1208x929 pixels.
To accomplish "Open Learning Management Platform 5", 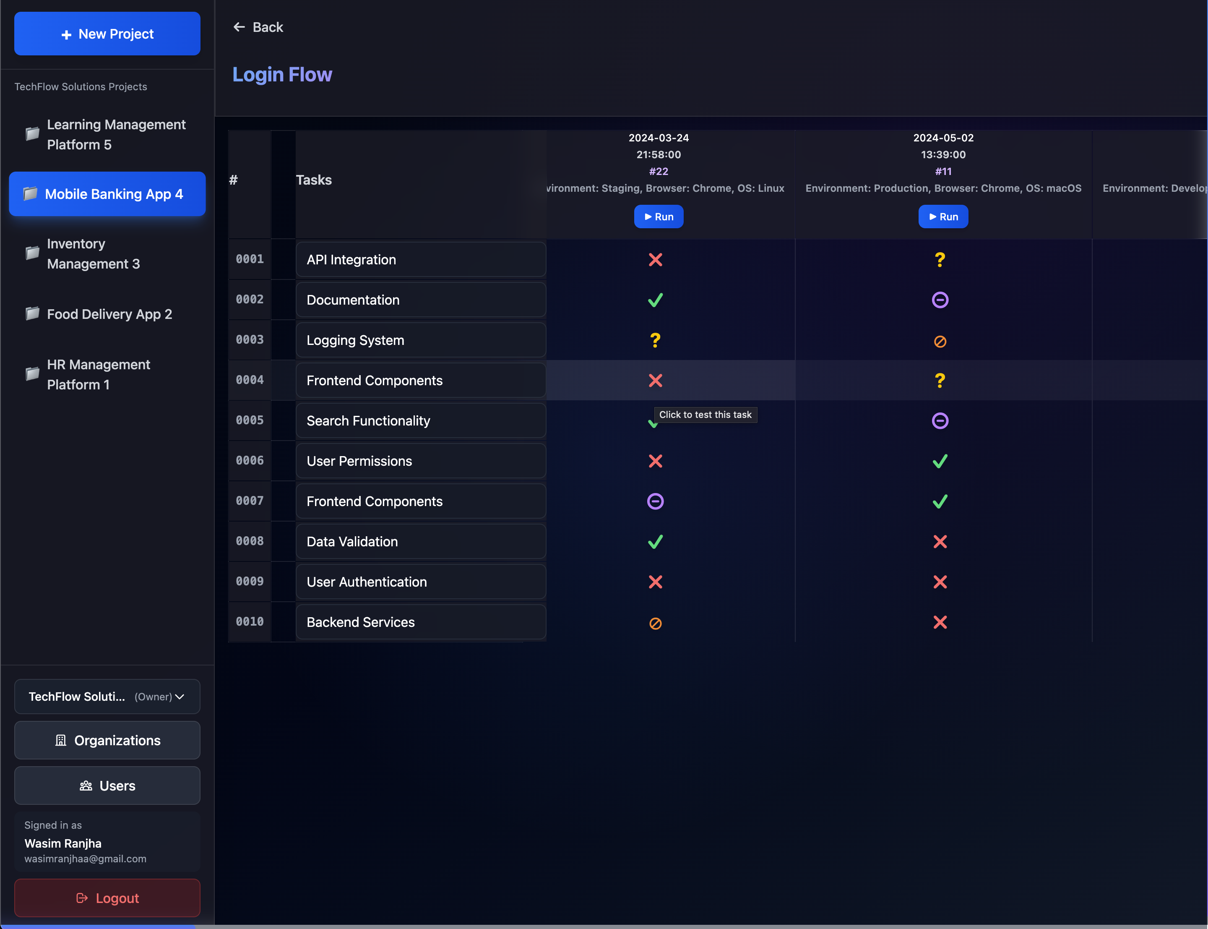I will click(x=107, y=134).
